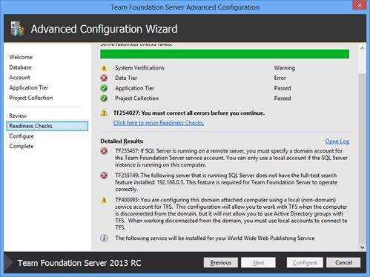This screenshot has height=277, width=370.
Task: Click the System Verifications warning icon
Action: (104, 68)
